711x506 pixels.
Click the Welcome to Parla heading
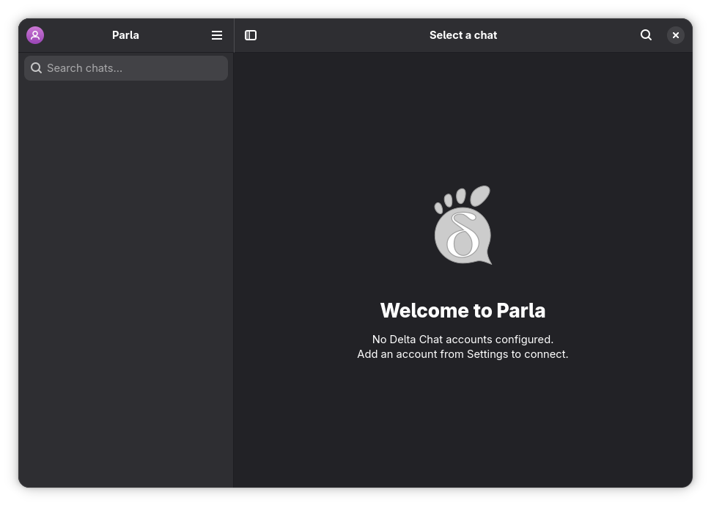(463, 310)
